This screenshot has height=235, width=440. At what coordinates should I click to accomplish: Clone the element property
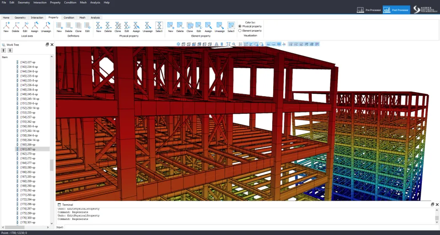190,27
